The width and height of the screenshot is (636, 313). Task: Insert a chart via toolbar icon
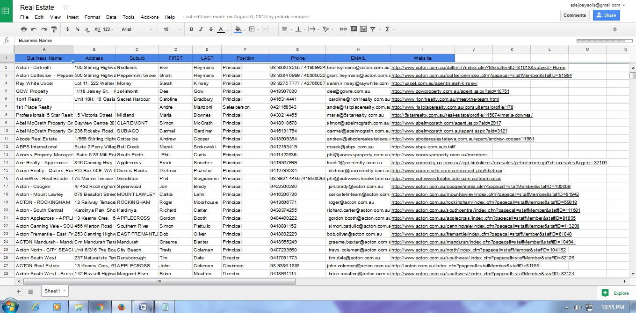point(363,29)
